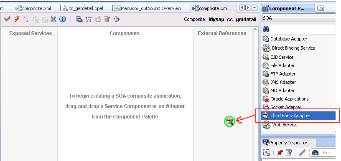This screenshot has width=341, height=161.
Task: Click Property Inspector pencil edit icon
Action: click(302, 153)
